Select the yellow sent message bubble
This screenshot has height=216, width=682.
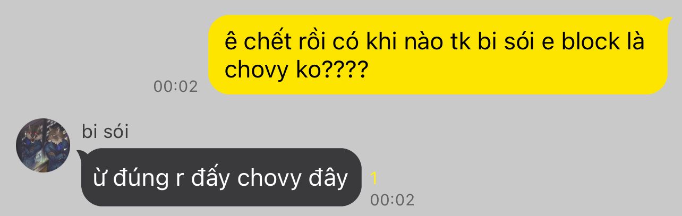click(x=438, y=55)
